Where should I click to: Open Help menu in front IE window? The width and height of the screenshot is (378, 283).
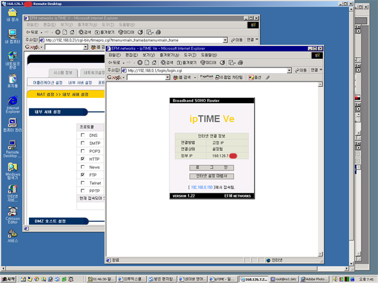pyautogui.click(x=208, y=55)
